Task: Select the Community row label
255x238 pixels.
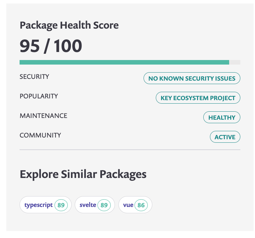Action: tap(40, 135)
